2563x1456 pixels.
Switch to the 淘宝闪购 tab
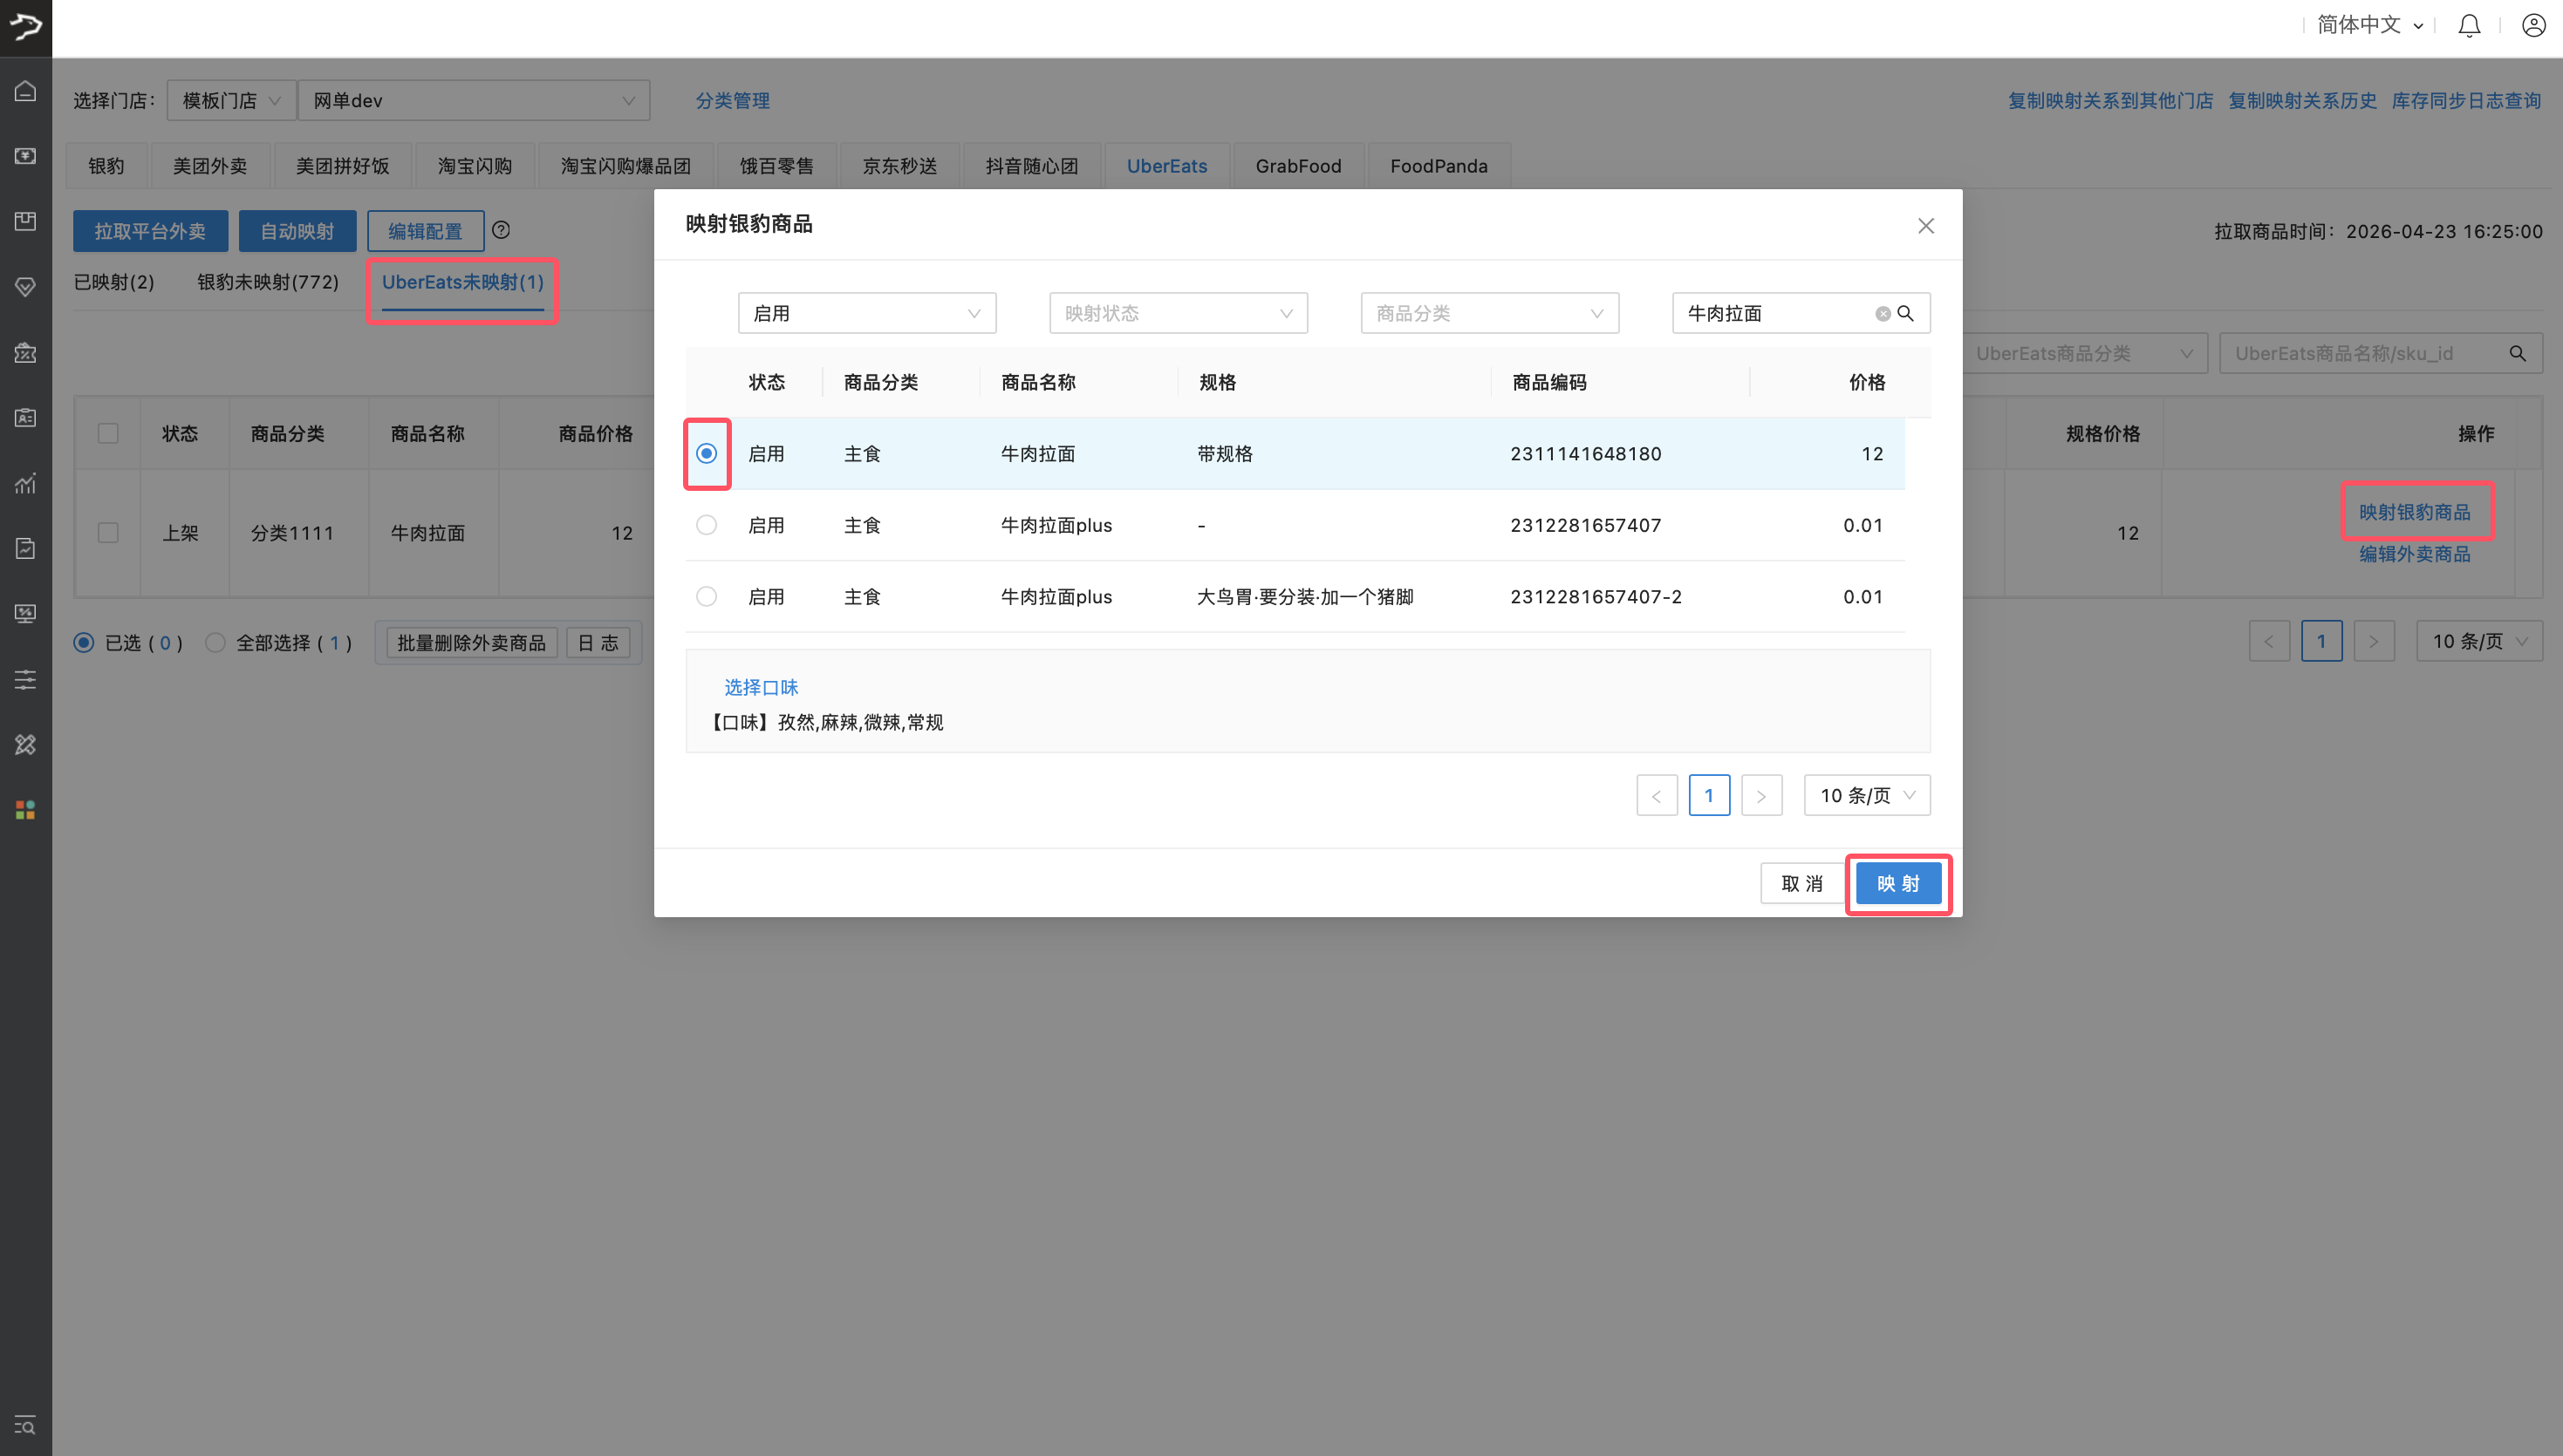[x=475, y=166]
